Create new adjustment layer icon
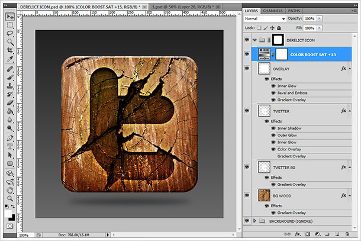361x241 pixels. point(317,234)
